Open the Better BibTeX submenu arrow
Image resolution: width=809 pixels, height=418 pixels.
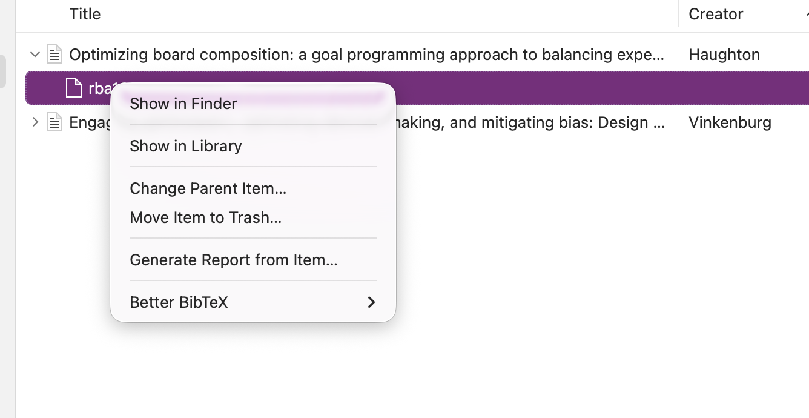tap(371, 302)
